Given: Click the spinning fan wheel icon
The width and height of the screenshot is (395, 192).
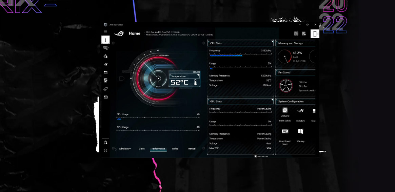Looking at the screenshot, I should coord(286,86).
